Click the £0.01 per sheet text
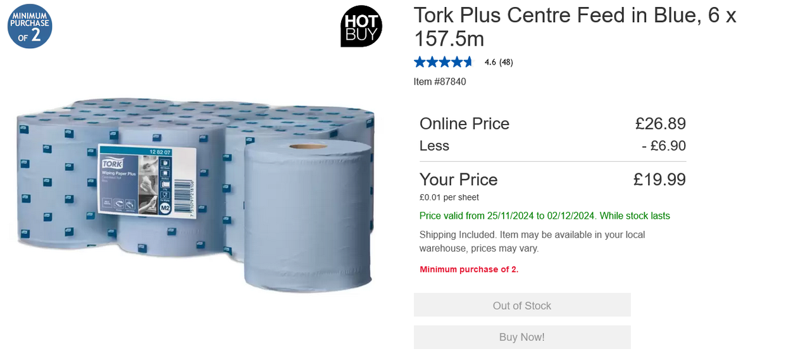This screenshot has width=810, height=356. pyautogui.click(x=449, y=197)
